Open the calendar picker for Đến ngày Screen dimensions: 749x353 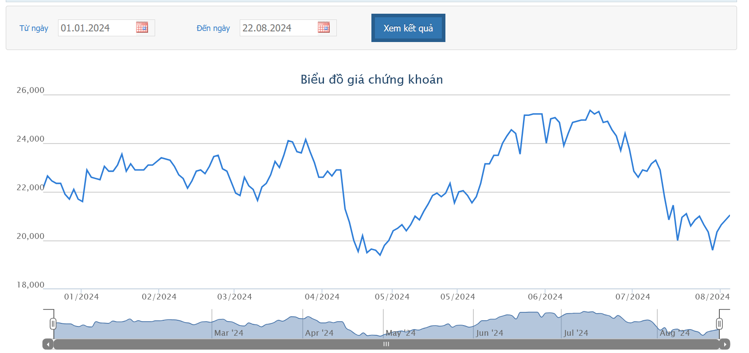pos(324,27)
